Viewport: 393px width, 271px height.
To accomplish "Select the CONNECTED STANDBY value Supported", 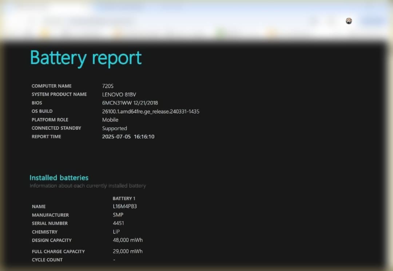I will click(114, 128).
